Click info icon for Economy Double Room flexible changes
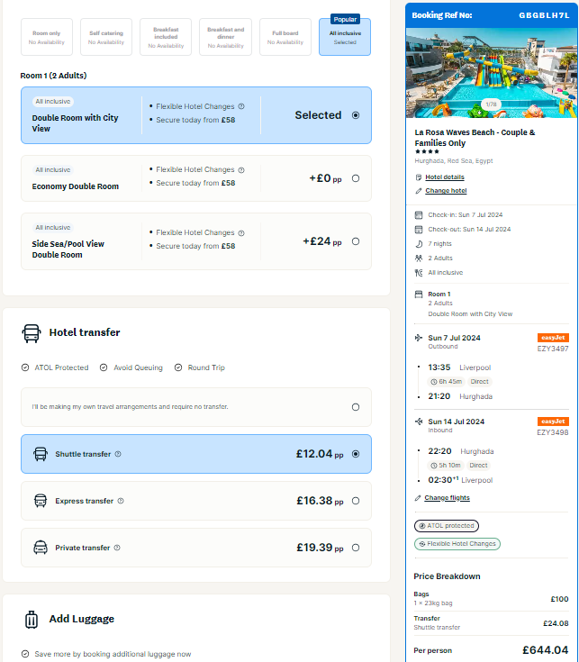The image size is (579, 662). coord(241,170)
